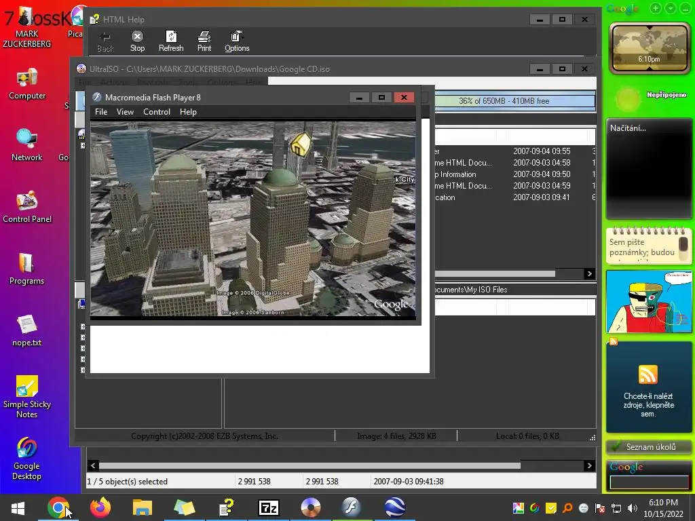Open 7-Zip from the taskbar
This screenshot has height=521, width=695.
pyautogui.click(x=269, y=507)
